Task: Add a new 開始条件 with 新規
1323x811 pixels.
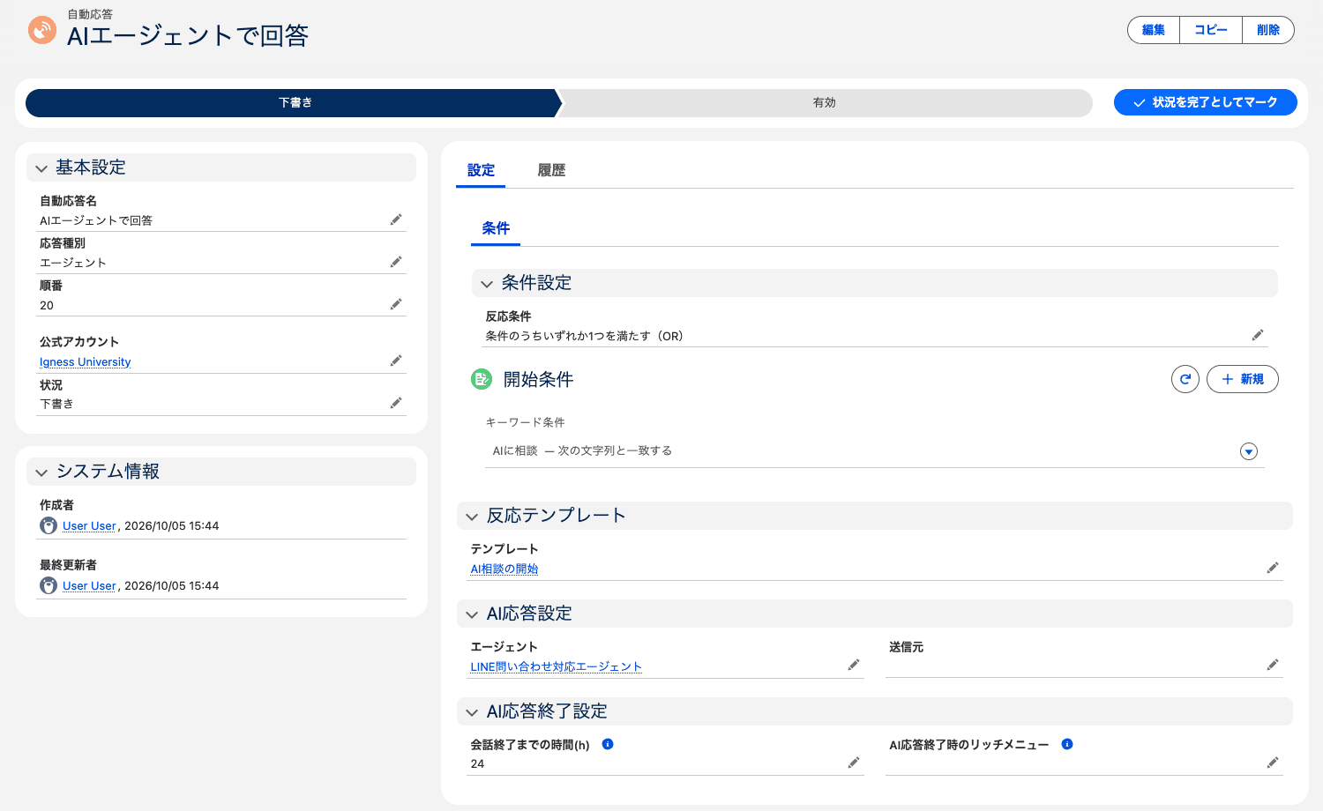Action: (1242, 379)
